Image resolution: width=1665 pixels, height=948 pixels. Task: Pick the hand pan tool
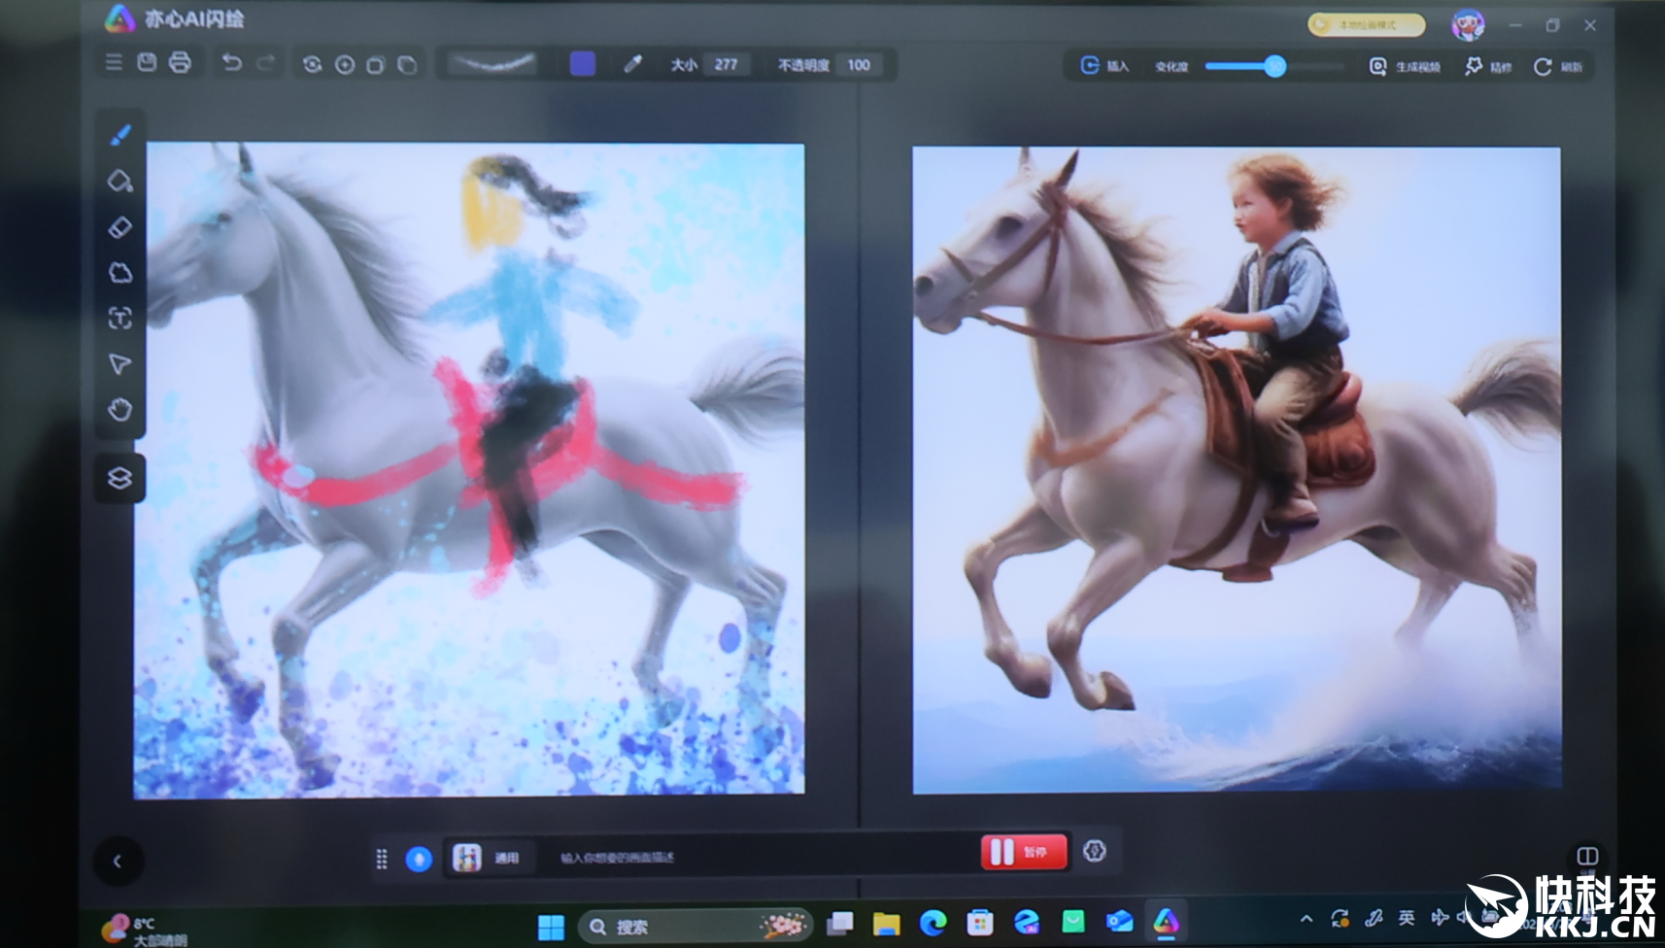click(119, 410)
